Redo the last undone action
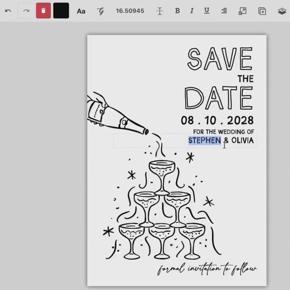The width and height of the screenshot is (290, 290). [26, 11]
